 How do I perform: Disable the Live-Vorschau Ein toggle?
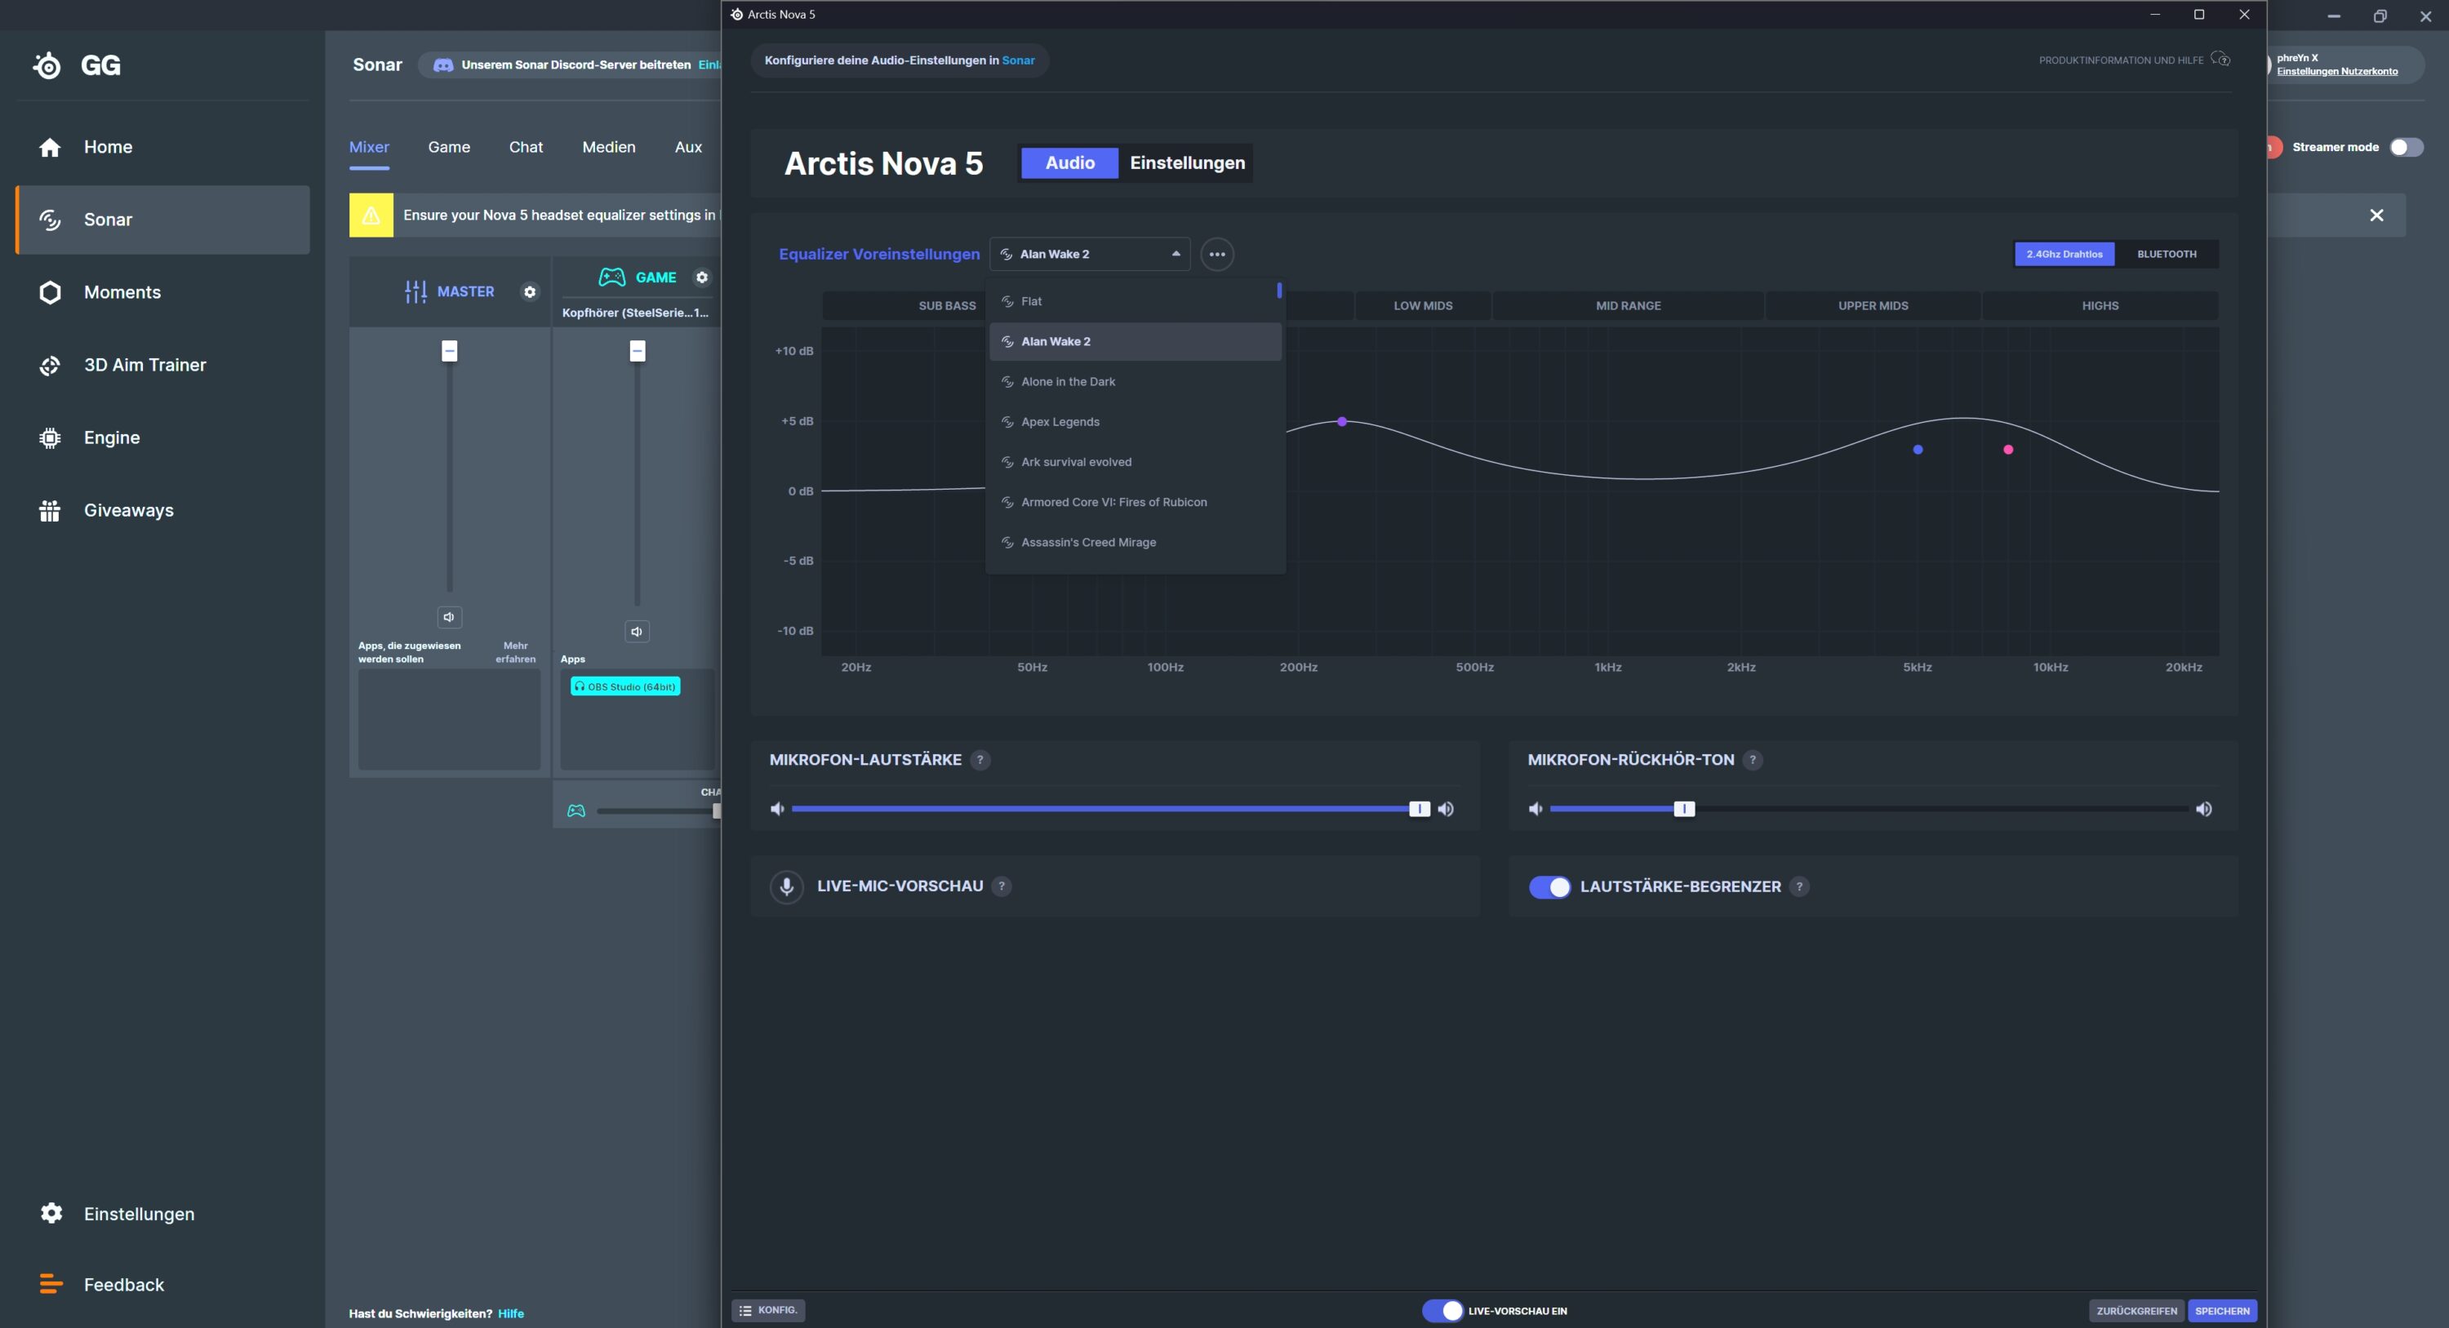point(1442,1310)
